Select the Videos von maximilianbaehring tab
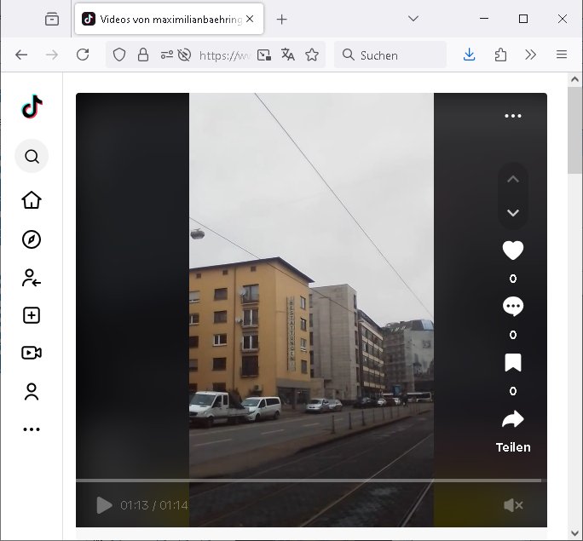 click(x=162, y=19)
